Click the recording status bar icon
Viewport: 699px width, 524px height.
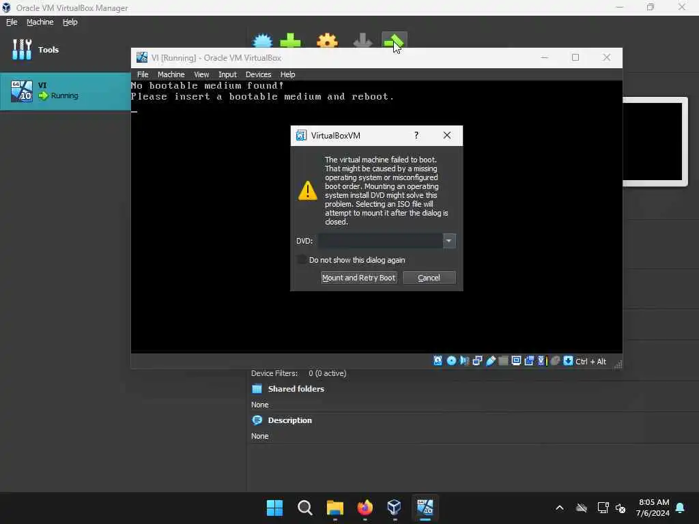[529, 361]
